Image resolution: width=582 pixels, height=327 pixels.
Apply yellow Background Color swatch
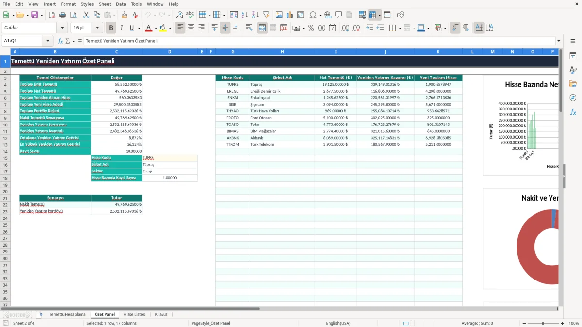162,28
